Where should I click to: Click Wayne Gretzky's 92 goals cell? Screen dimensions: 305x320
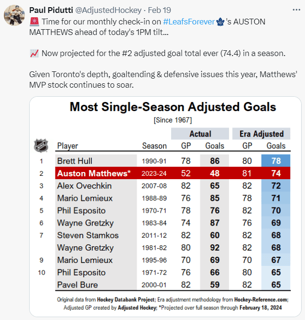(x=215, y=248)
